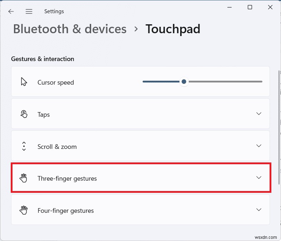
Task: Maximize the Settings window
Action: (x=250, y=7)
